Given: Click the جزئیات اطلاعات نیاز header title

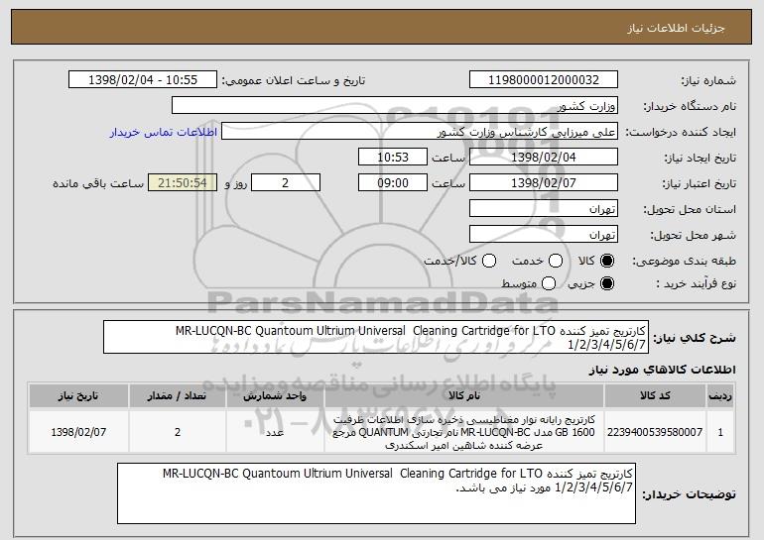Looking at the screenshot, I should pyautogui.click(x=676, y=28).
